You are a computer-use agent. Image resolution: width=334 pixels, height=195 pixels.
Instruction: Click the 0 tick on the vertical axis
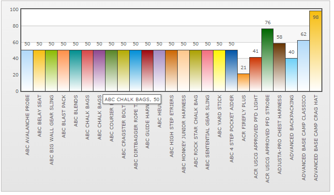click(17, 91)
